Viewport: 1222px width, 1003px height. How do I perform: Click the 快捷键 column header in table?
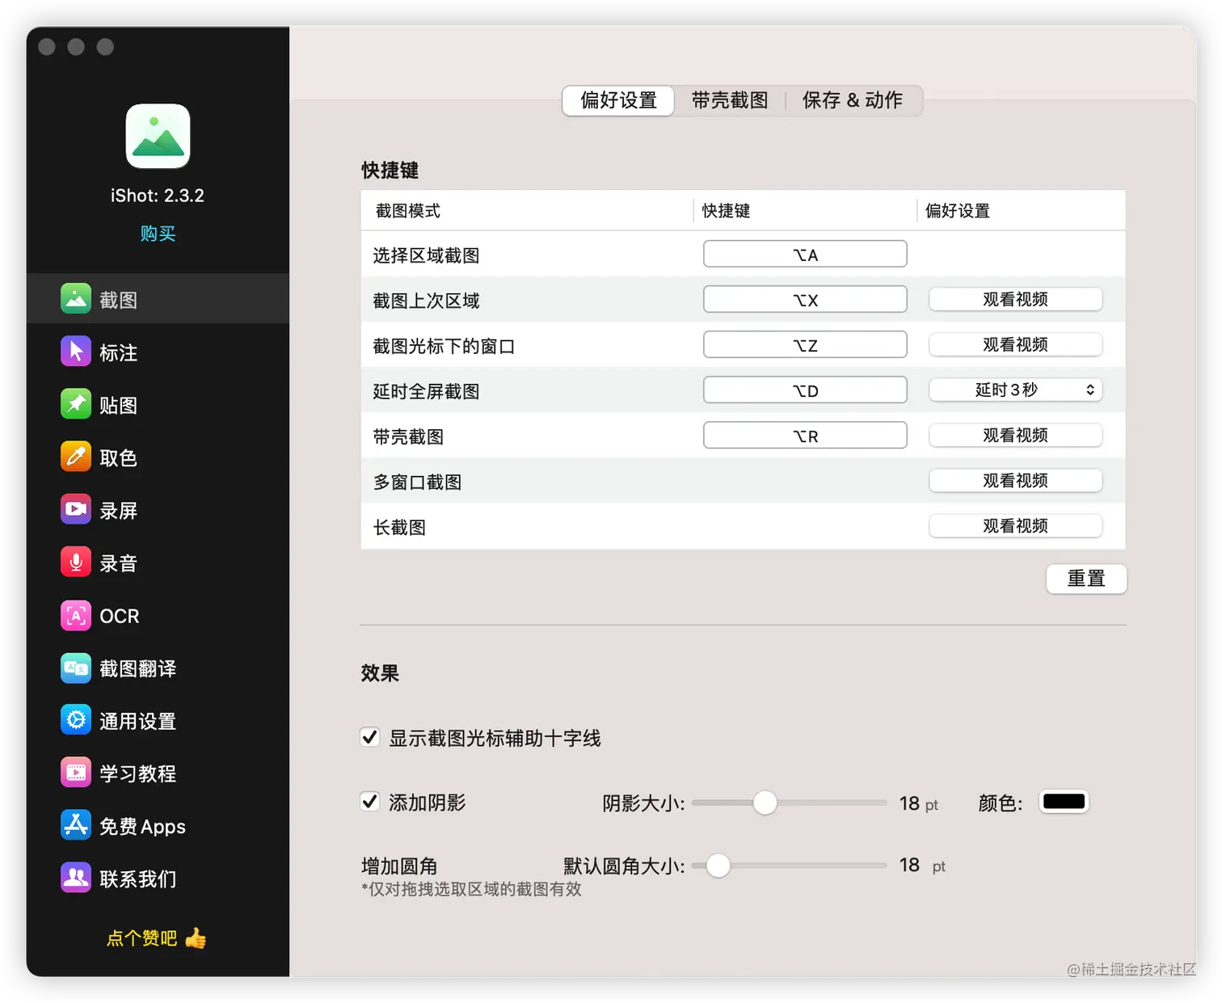tap(726, 211)
